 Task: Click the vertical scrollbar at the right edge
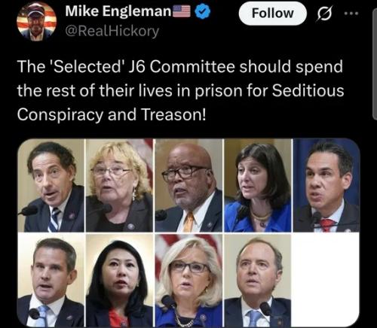point(375,63)
